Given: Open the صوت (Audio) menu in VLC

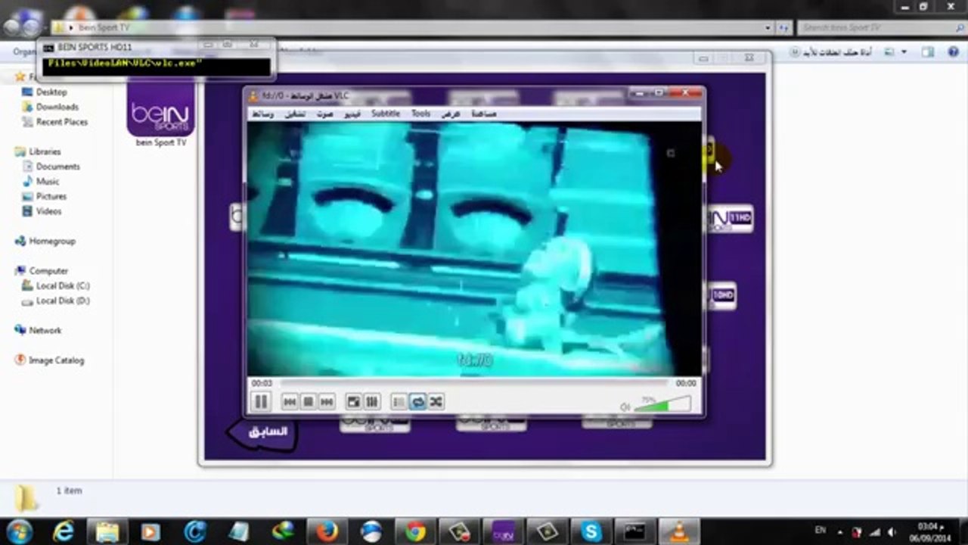Looking at the screenshot, I should (x=325, y=114).
